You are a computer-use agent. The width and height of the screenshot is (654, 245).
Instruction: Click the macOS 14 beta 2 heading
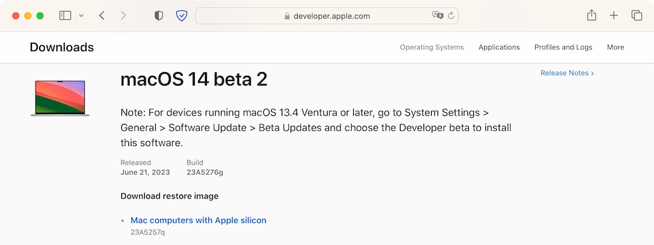tap(194, 79)
